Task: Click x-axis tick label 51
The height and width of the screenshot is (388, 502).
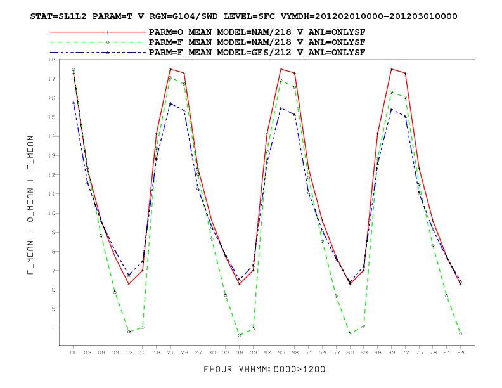Action: pyautogui.click(x=308, y=352)
